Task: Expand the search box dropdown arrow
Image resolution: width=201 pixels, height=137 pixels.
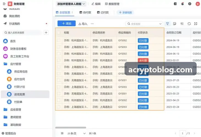Action: [x=160, y=24]
